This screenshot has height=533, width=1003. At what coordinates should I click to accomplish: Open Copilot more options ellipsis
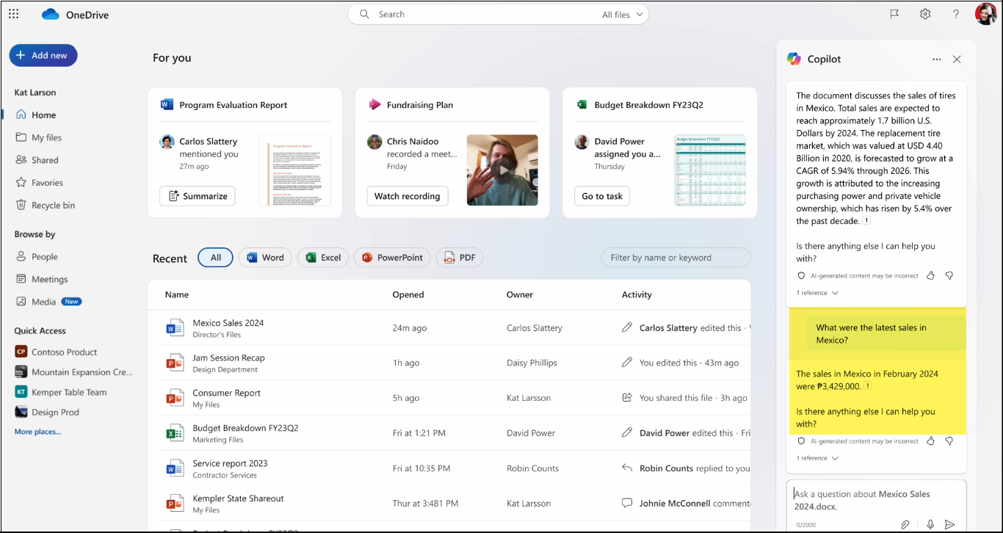(x=936, y=59)
